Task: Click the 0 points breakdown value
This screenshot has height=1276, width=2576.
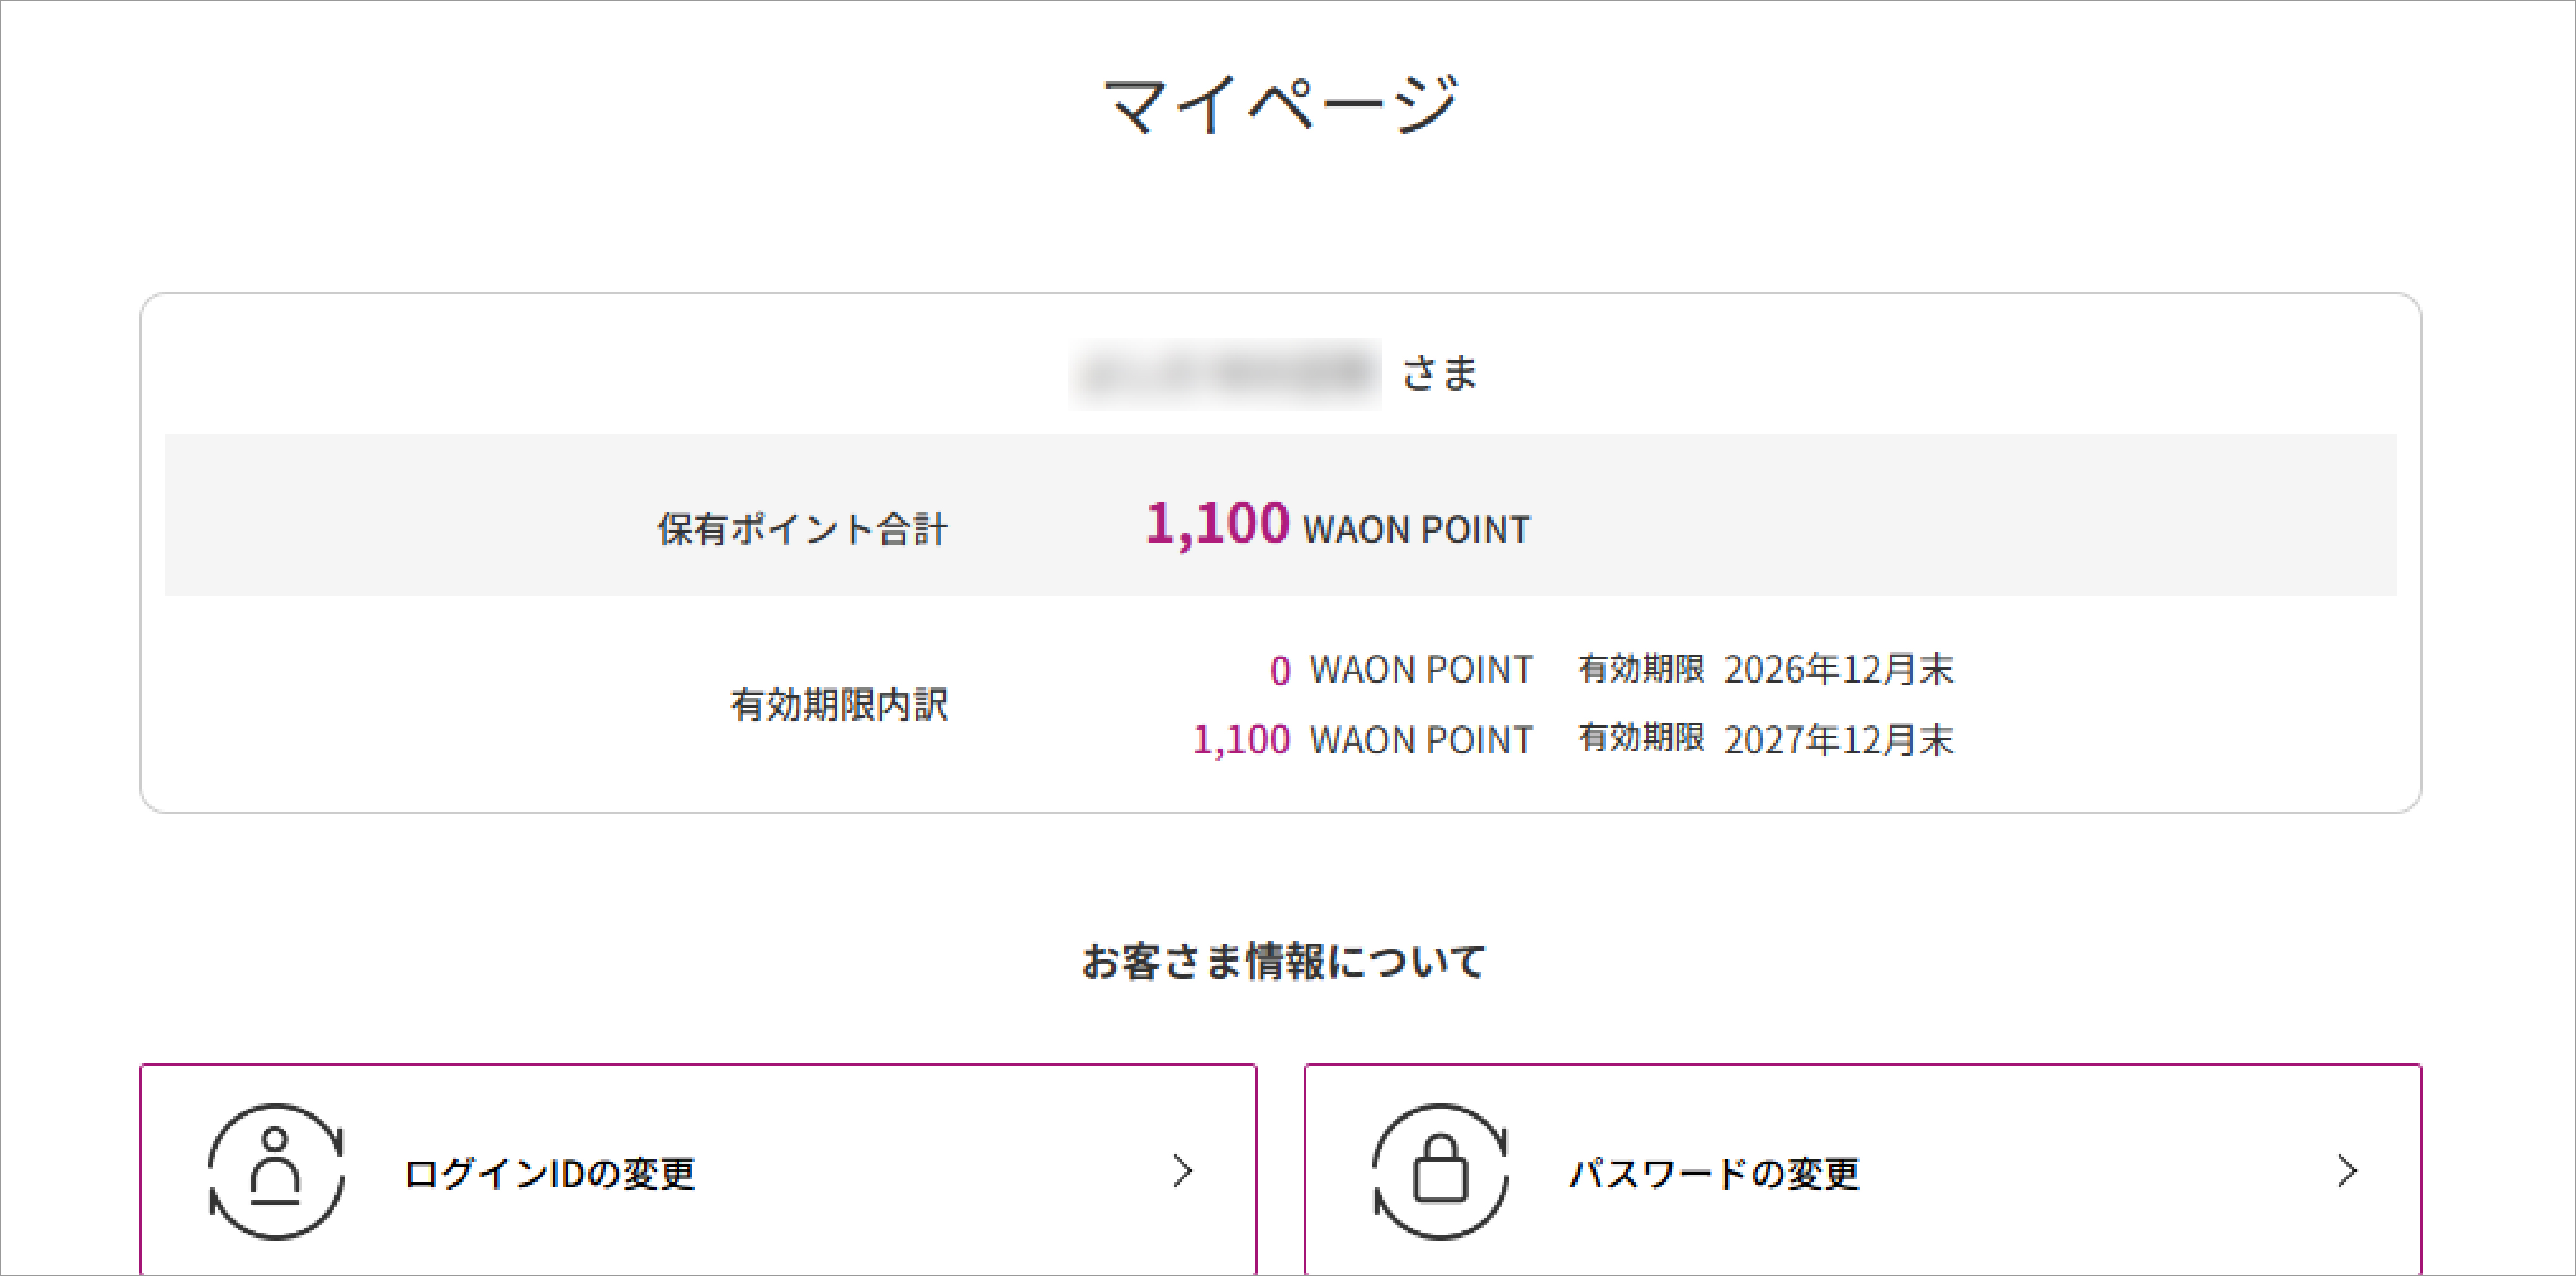Action: click(1280, 670)
